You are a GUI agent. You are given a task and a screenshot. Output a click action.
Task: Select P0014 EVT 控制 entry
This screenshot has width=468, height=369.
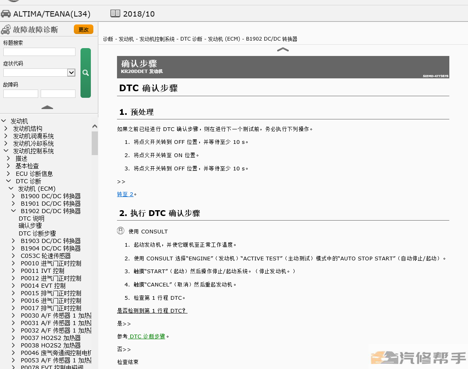pyautogui.click(x=43, y=286)
